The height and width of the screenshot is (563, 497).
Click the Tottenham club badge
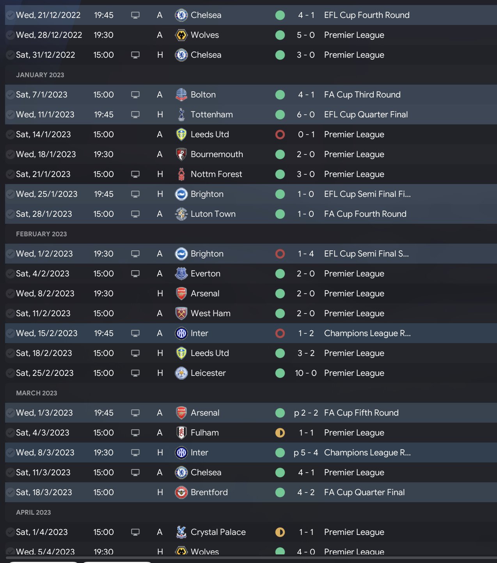click(181, 115)
